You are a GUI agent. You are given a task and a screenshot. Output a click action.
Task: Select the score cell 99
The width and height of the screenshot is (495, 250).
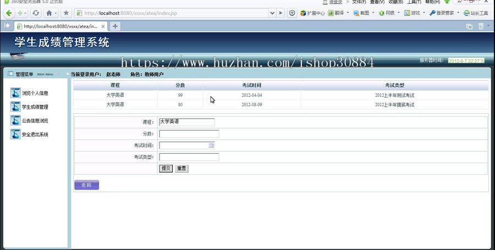180,95
